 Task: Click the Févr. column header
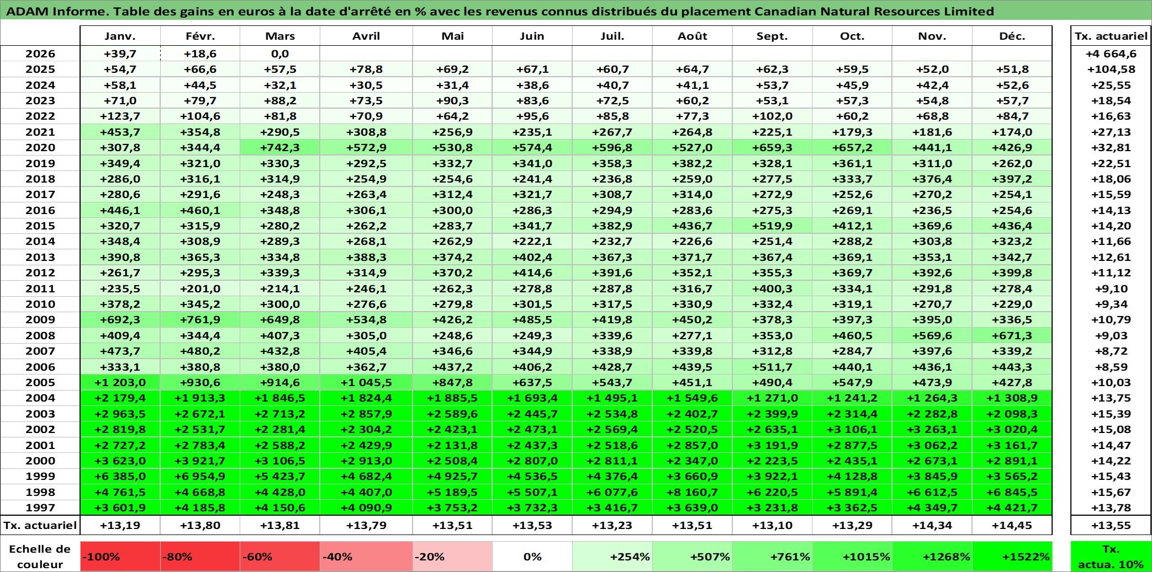pyautogui.click(x=200, y=36)
